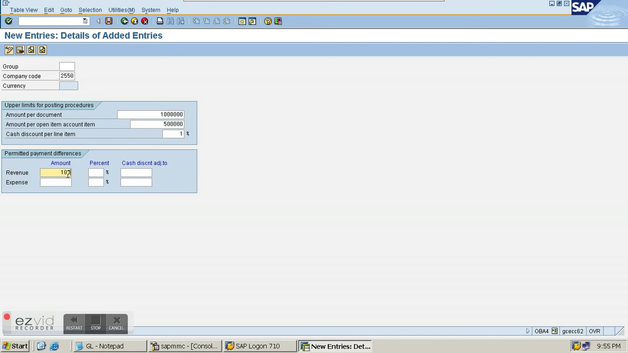Click the pencil Display/Change toggle icon

click(9, 50)
